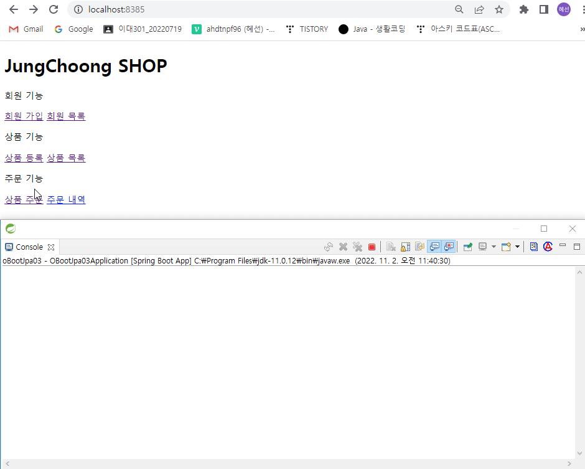The width and height of the screenshot is (585, 469).
Task: Toggle the browser side panel
Action: tap(544, 9)
